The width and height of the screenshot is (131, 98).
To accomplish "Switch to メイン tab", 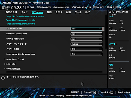I will [24, 12].
